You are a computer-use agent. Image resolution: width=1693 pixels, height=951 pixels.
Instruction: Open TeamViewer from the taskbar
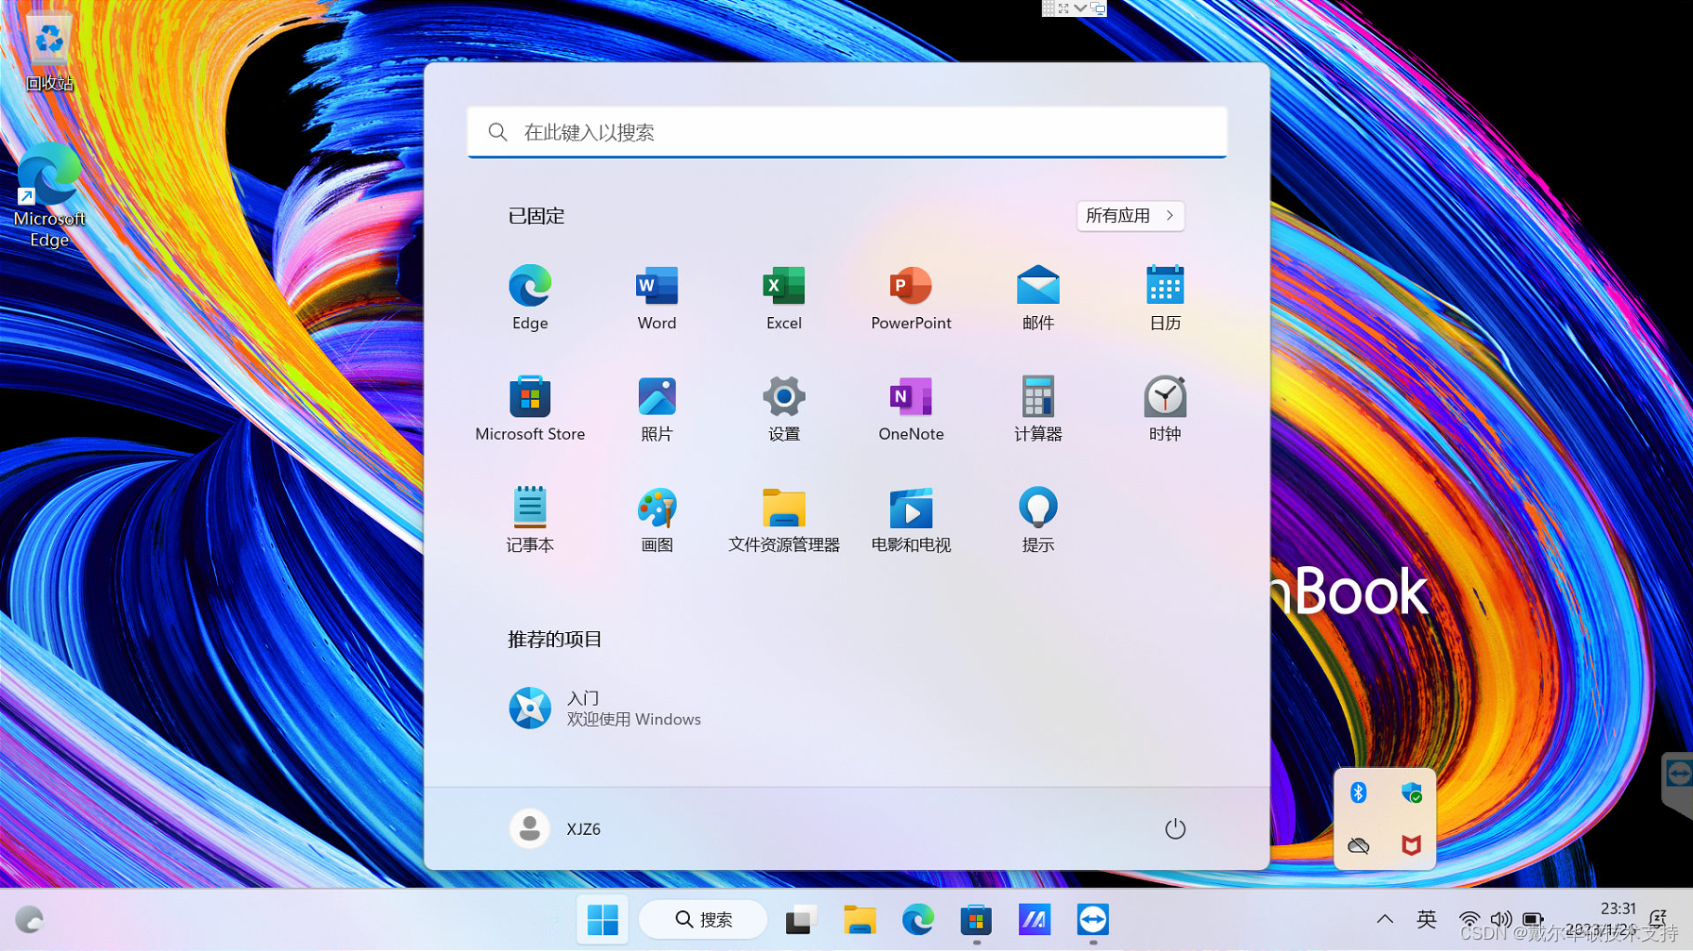(1093, 919)
